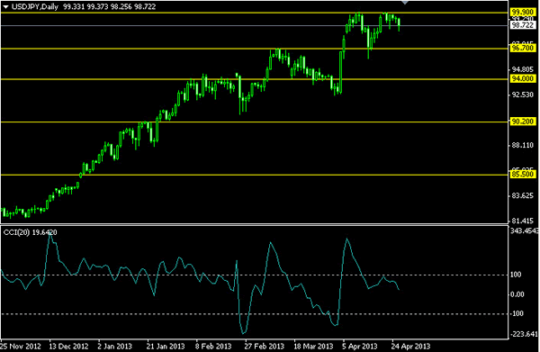Viewport: 540px width, 352px height.
Task: Select the 96.700 yellow price label
Action: pos(522,49)
